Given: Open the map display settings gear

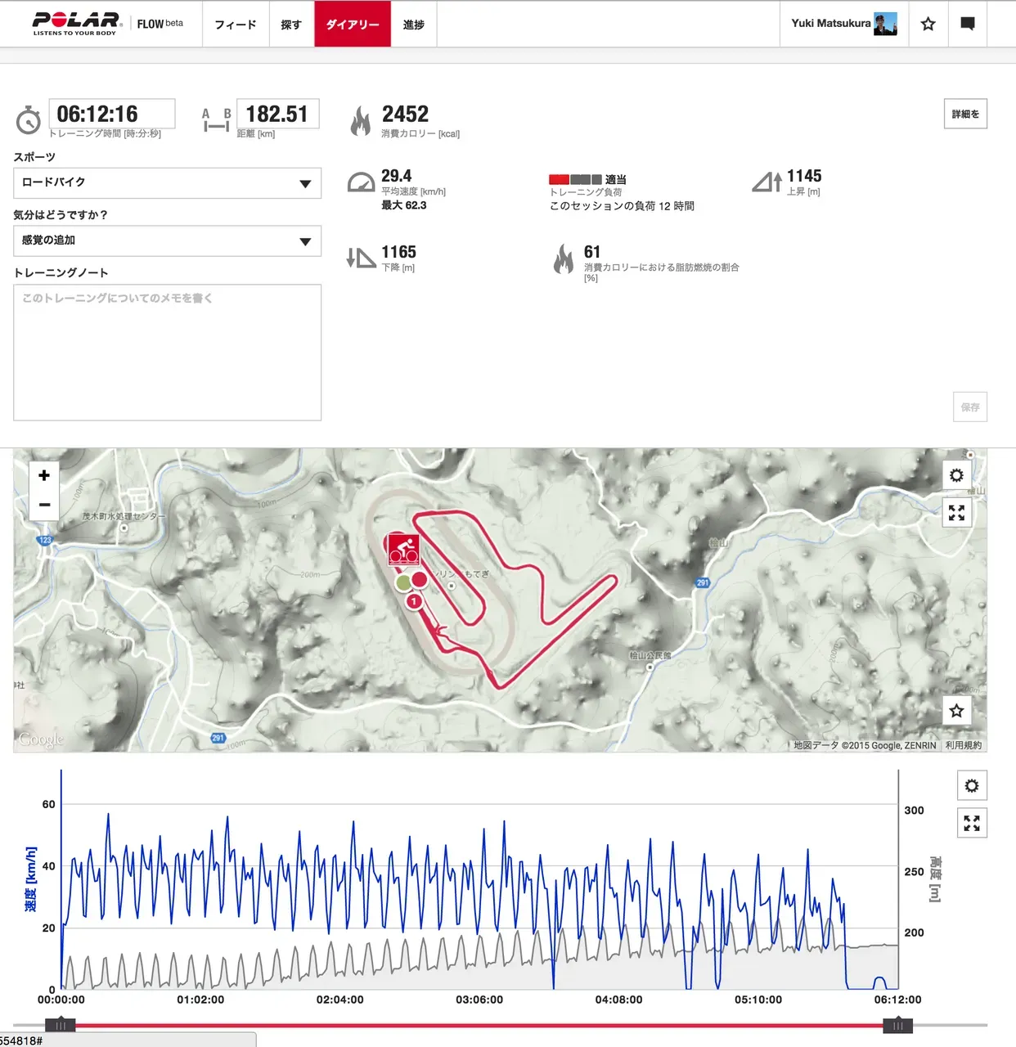Looking at the screenshot, I should (956, 474).
